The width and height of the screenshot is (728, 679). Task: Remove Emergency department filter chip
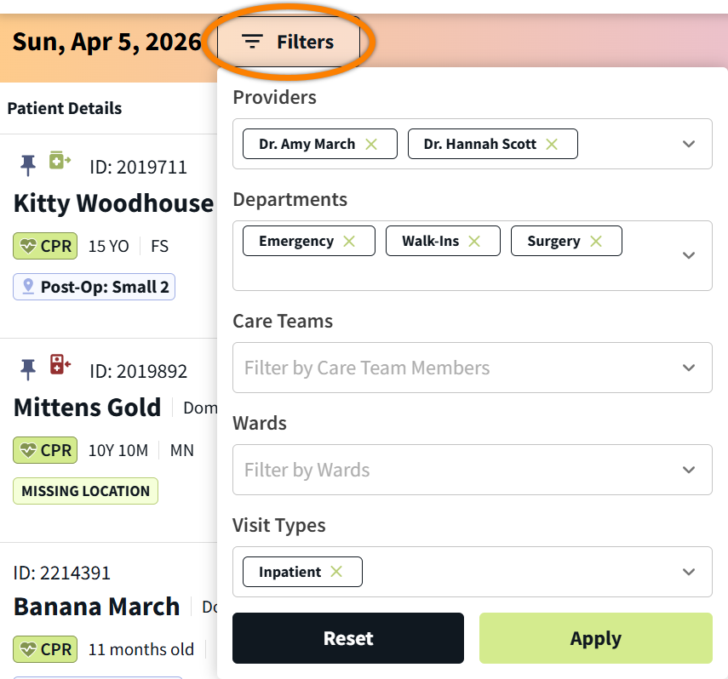(349, 241)
